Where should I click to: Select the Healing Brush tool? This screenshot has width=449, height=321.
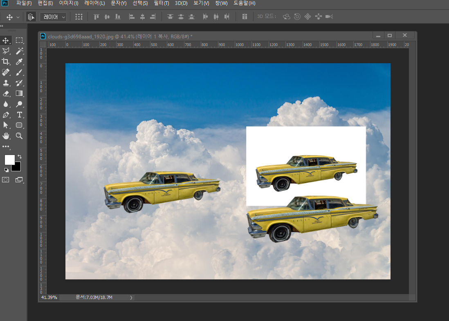pyautogui.click(x=6, y=72)
